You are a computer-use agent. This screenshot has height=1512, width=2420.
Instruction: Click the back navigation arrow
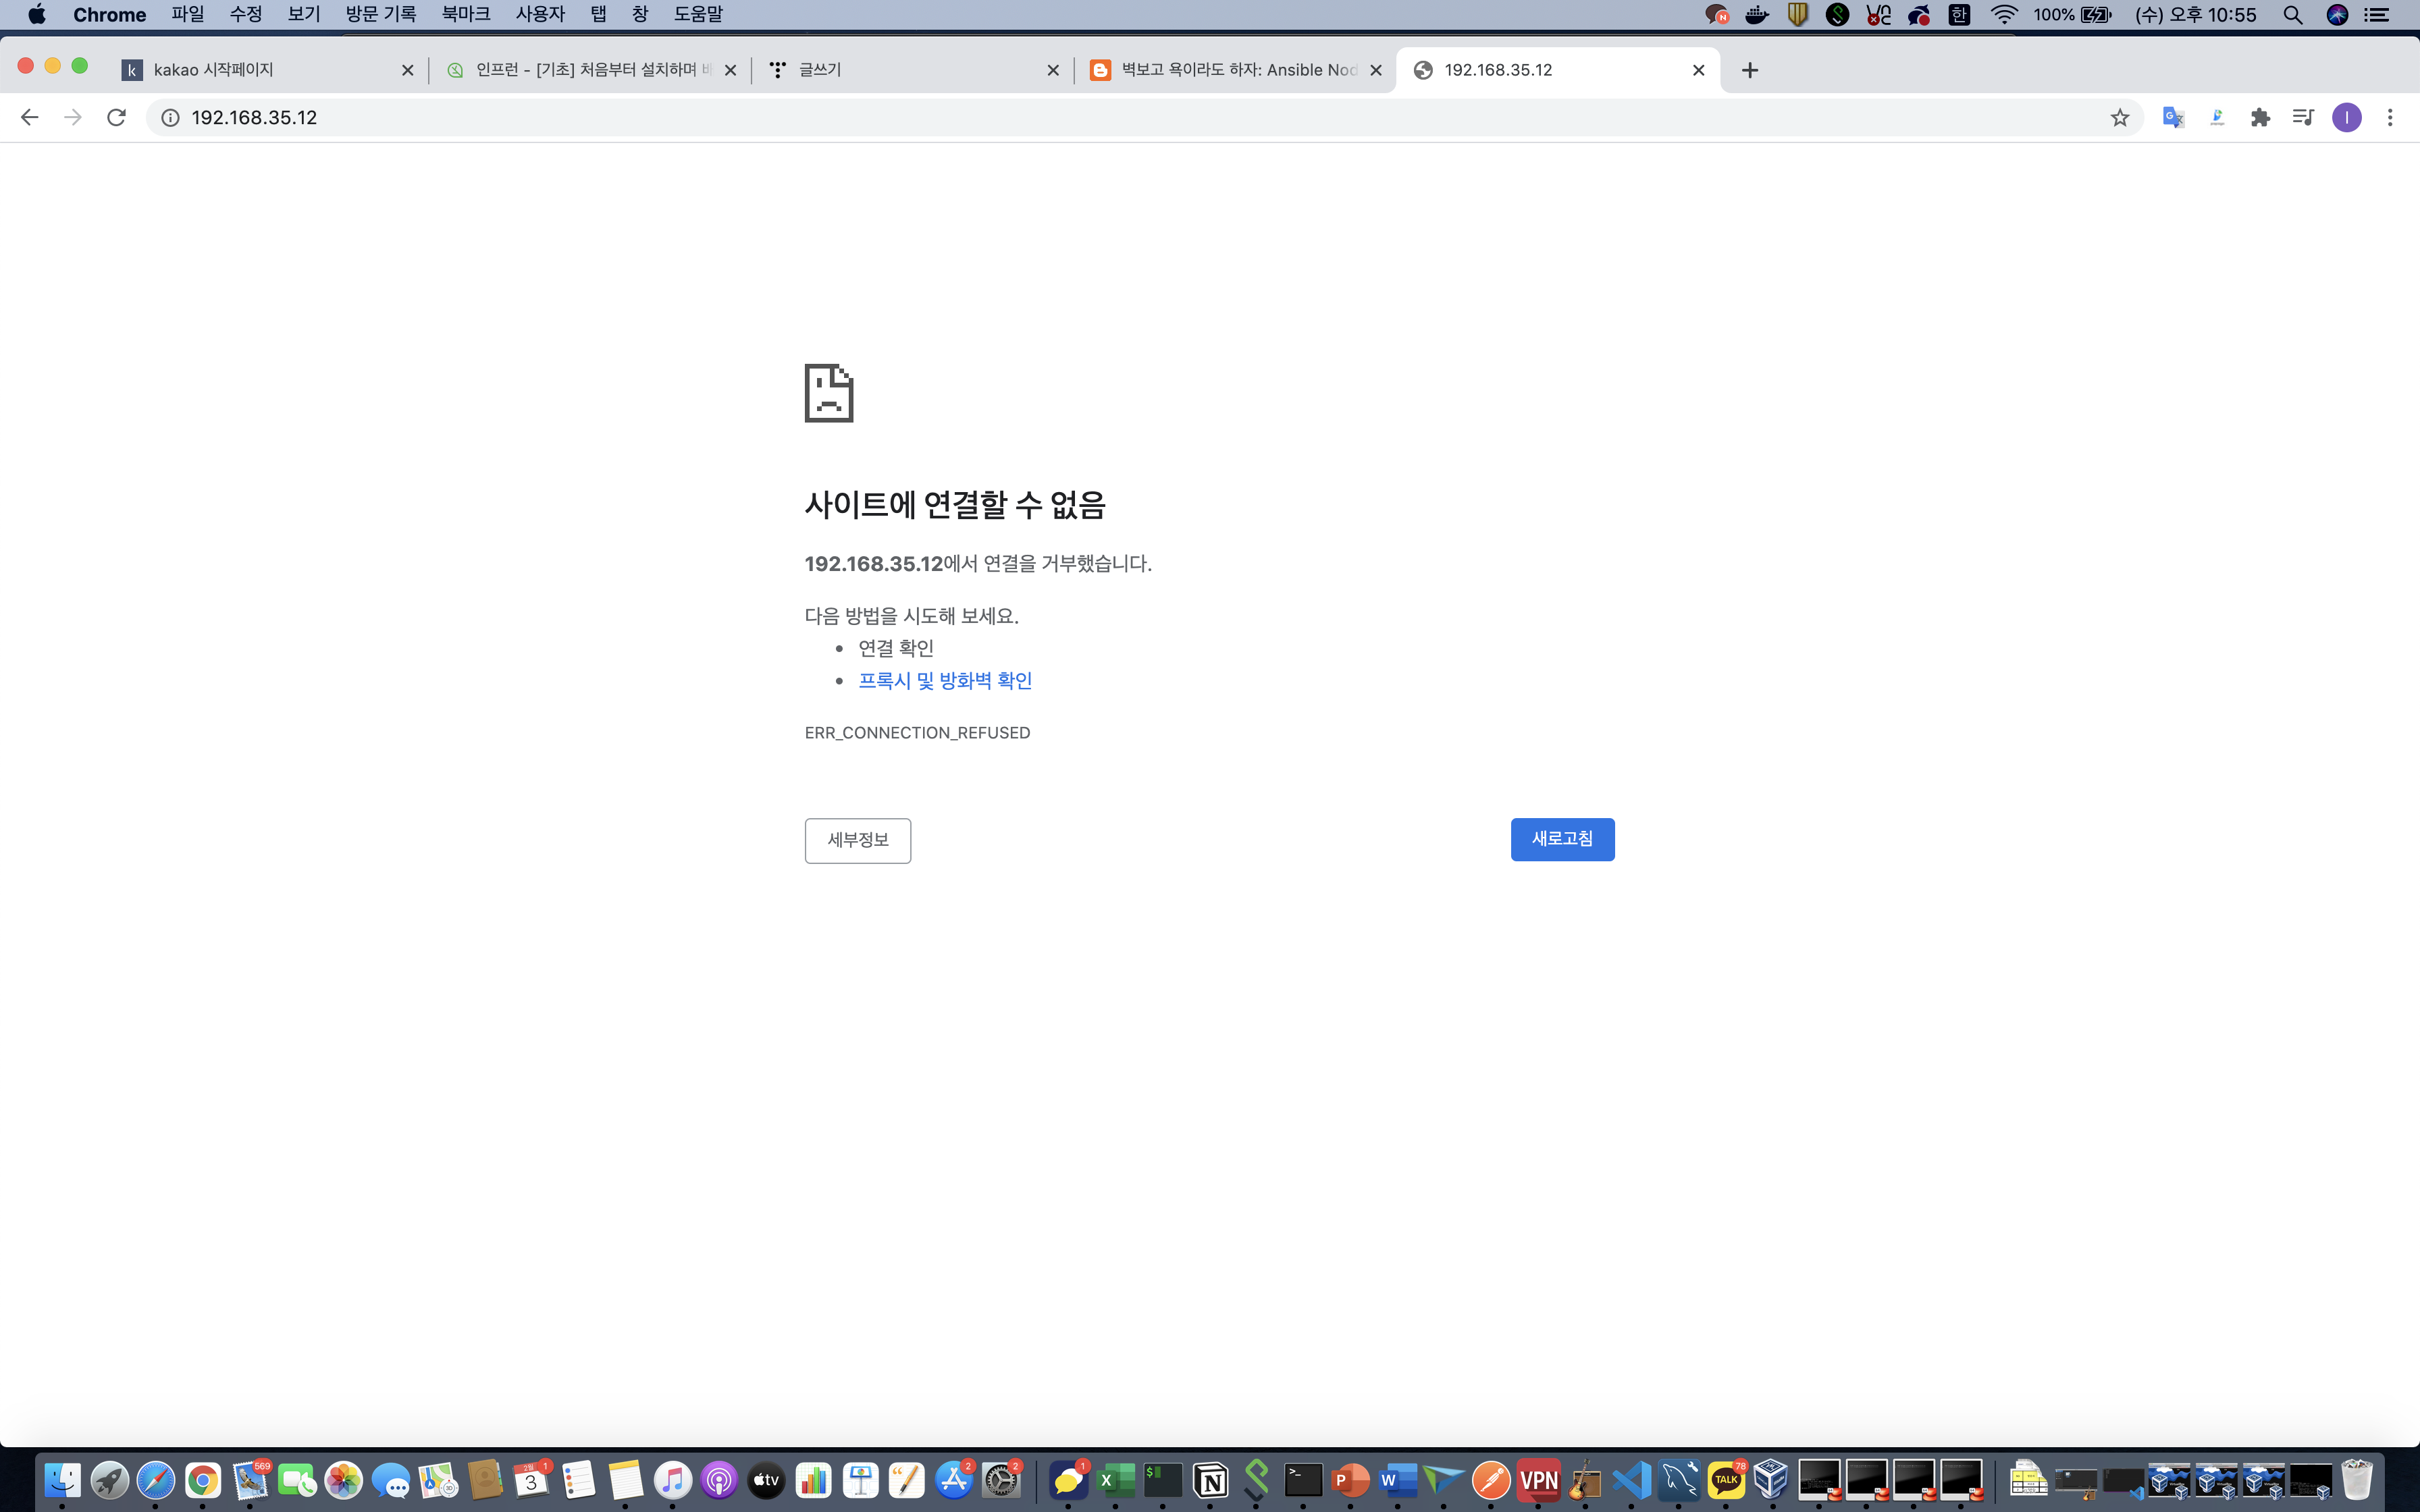click(29, 117)
